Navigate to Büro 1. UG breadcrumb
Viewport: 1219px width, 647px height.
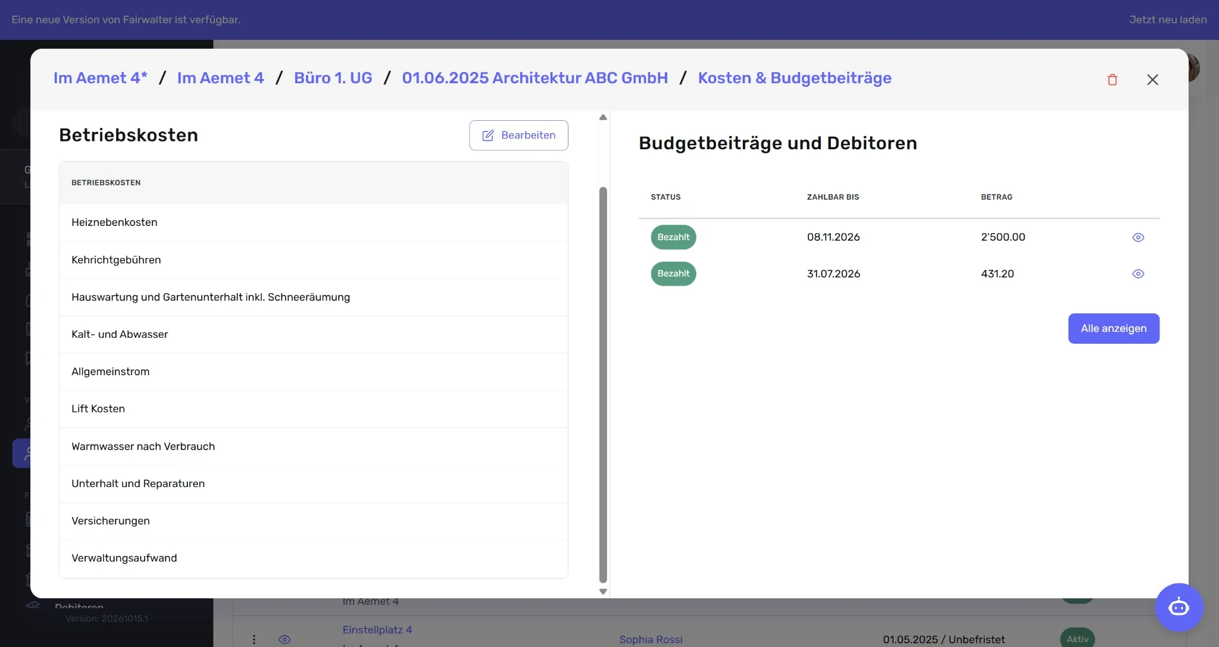333,78
